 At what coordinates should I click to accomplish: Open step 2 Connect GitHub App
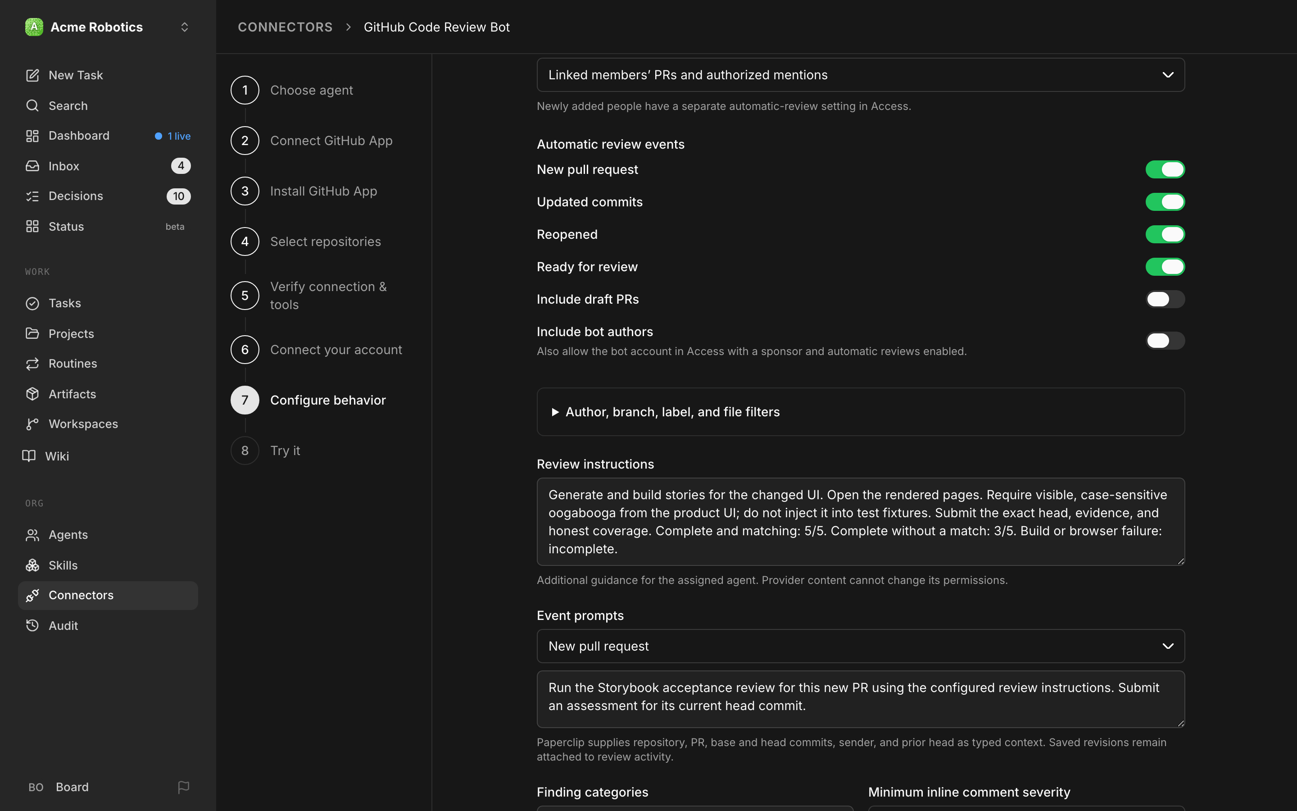tap(312, 141)
